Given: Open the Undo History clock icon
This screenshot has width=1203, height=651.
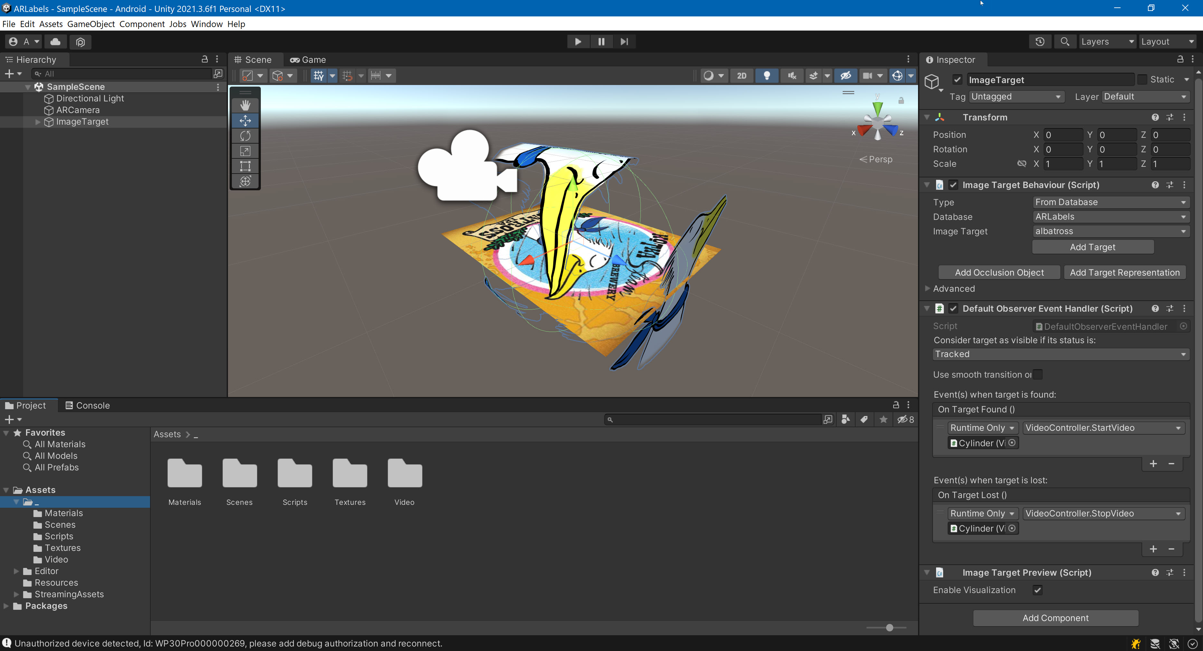Looking at the screenshot, I should click(1040, 42).
